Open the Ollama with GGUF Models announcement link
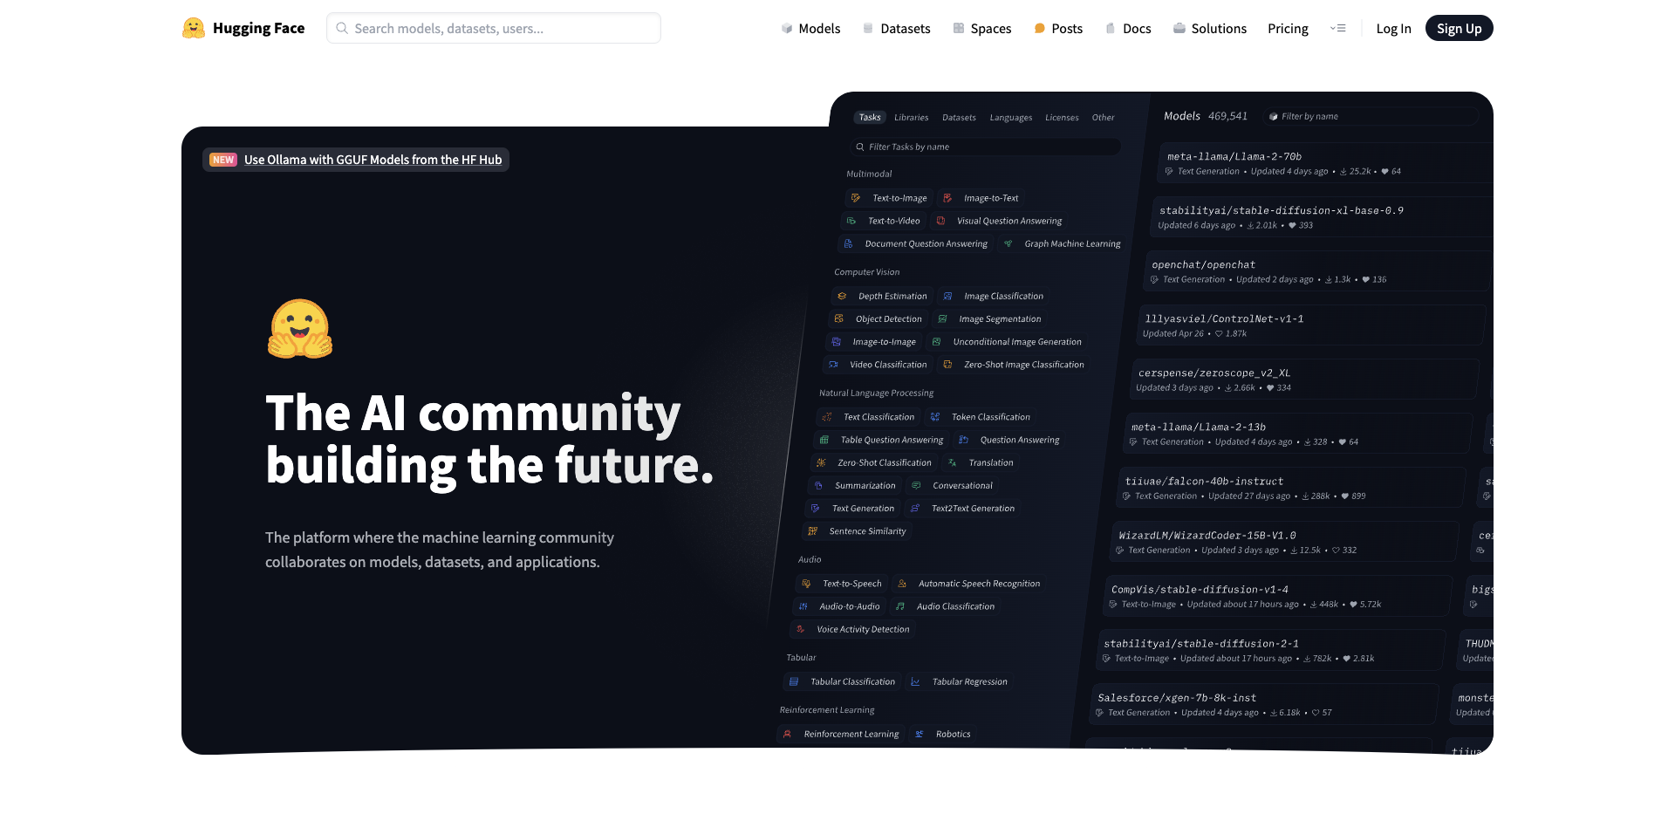 pyautogui.click(x=373, y=160)
